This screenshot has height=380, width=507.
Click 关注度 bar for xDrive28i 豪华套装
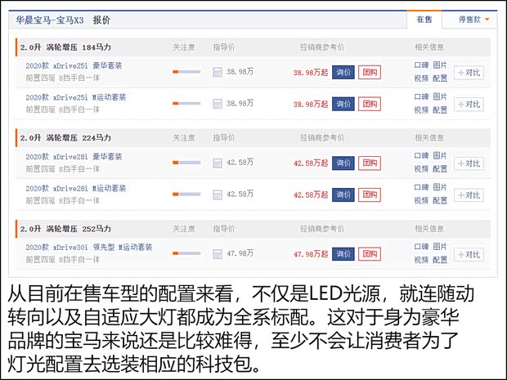pyautogui.click(x=186, y=163)
